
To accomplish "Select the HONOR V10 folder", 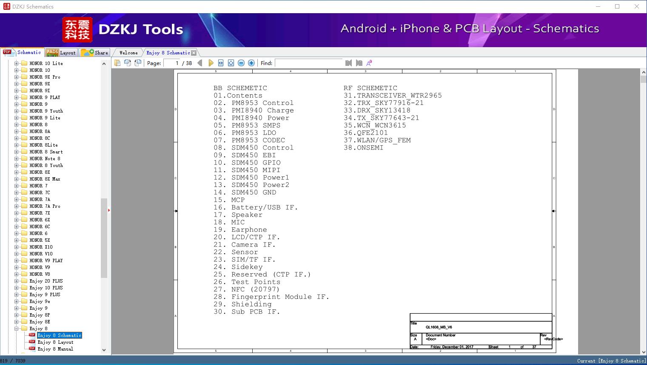I will click(41, 254).
